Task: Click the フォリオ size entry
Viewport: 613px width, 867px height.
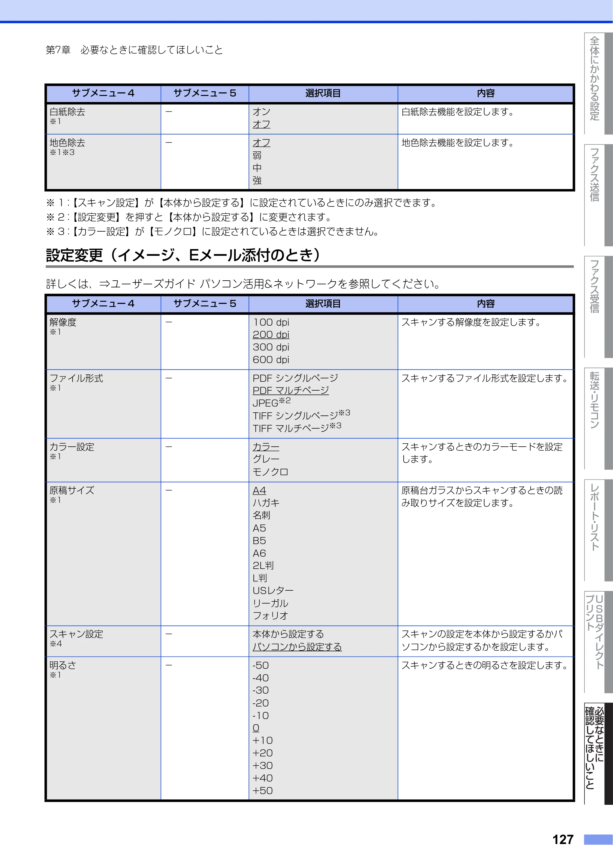Action: click(270, 616)
